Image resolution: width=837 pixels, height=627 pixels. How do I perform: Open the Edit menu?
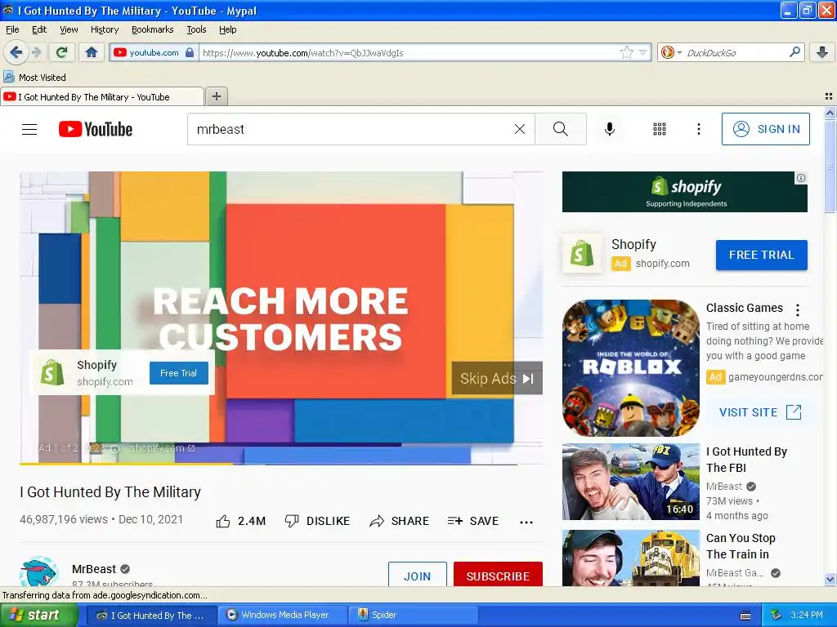[x=39, y=29]
